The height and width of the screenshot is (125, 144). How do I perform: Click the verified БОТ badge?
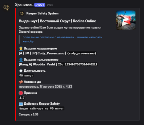[x=40, y=5]
